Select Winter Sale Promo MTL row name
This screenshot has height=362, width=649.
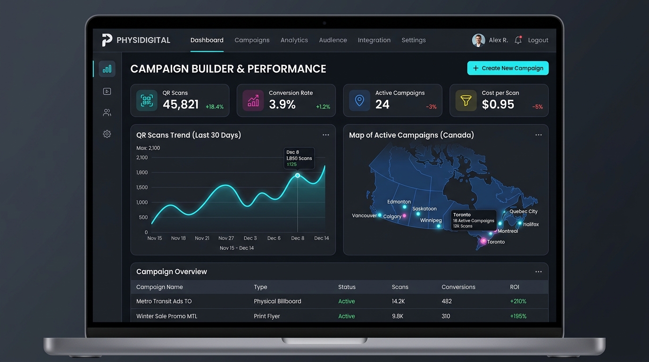tap(167, 316)
